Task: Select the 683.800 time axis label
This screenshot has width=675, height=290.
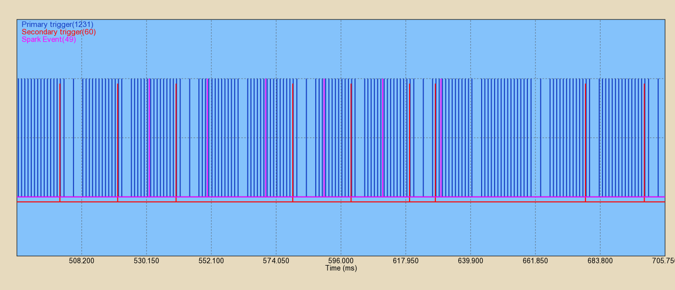Action: tap(600, 261)
